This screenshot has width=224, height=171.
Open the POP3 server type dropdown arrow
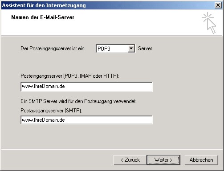coord(131,48)
